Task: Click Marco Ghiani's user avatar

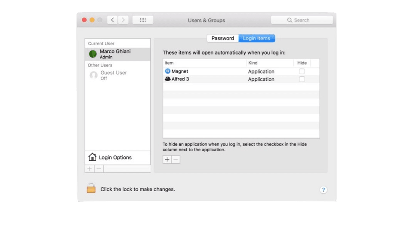Action: pyautogui.click(x=93, y=54)
